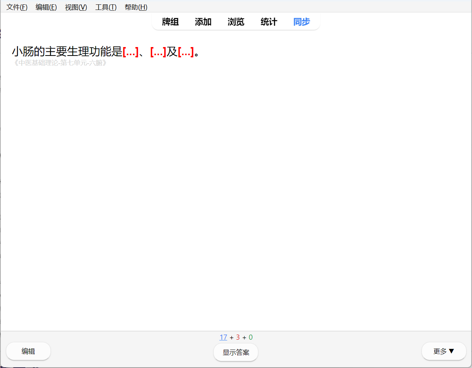Click the second red [...] cloze blank
This screenshot has height=368, width=472.
point(158,52)
